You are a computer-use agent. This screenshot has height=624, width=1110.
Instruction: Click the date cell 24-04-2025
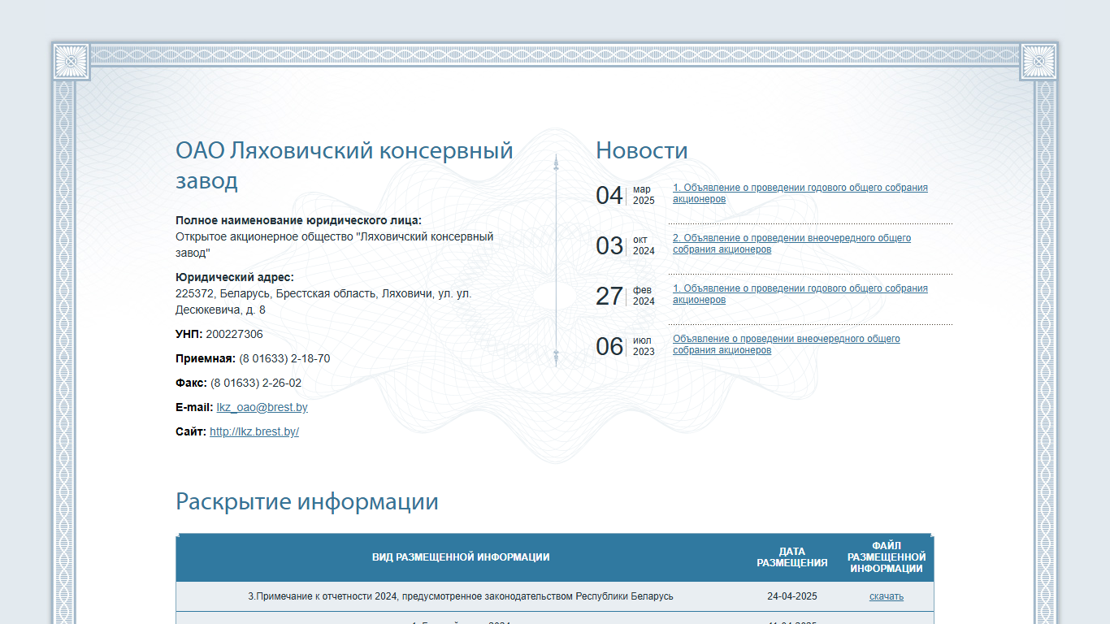[x=792, y=596]
